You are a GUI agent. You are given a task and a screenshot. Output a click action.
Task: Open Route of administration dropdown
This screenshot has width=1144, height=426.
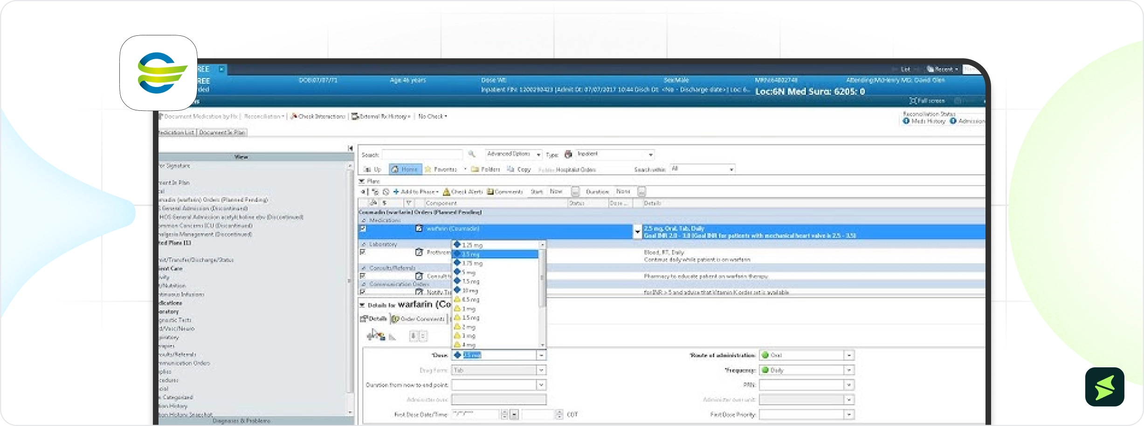click(x=849, y=355)
